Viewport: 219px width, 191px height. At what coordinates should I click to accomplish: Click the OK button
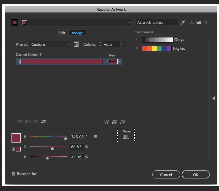(196, 175)
